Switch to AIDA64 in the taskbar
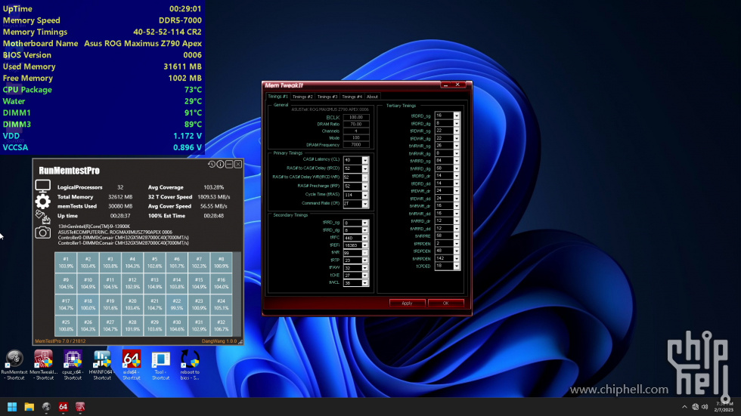Viewport: 741px width, 416px height. pyautogui.click(x=64, y=407)
